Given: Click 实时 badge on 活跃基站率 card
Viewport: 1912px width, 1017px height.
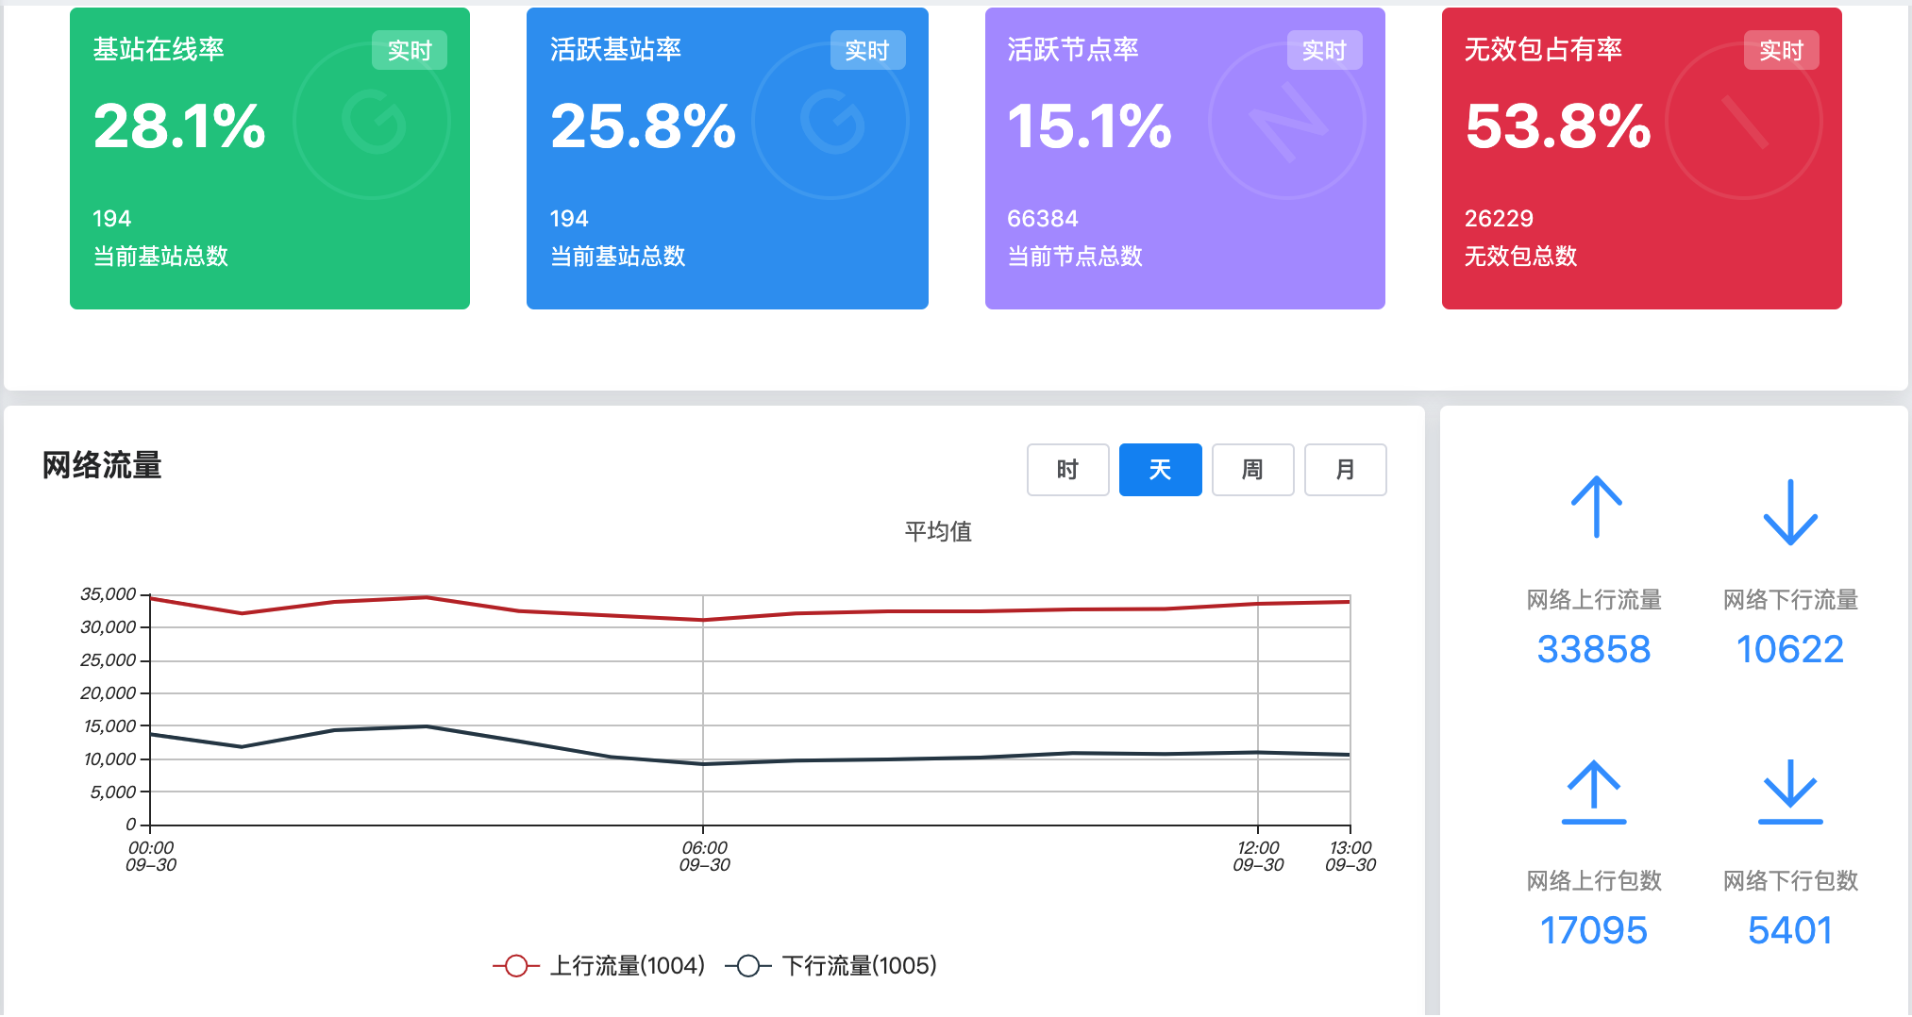Looking at the screenshot, I should tap(867, 50).
